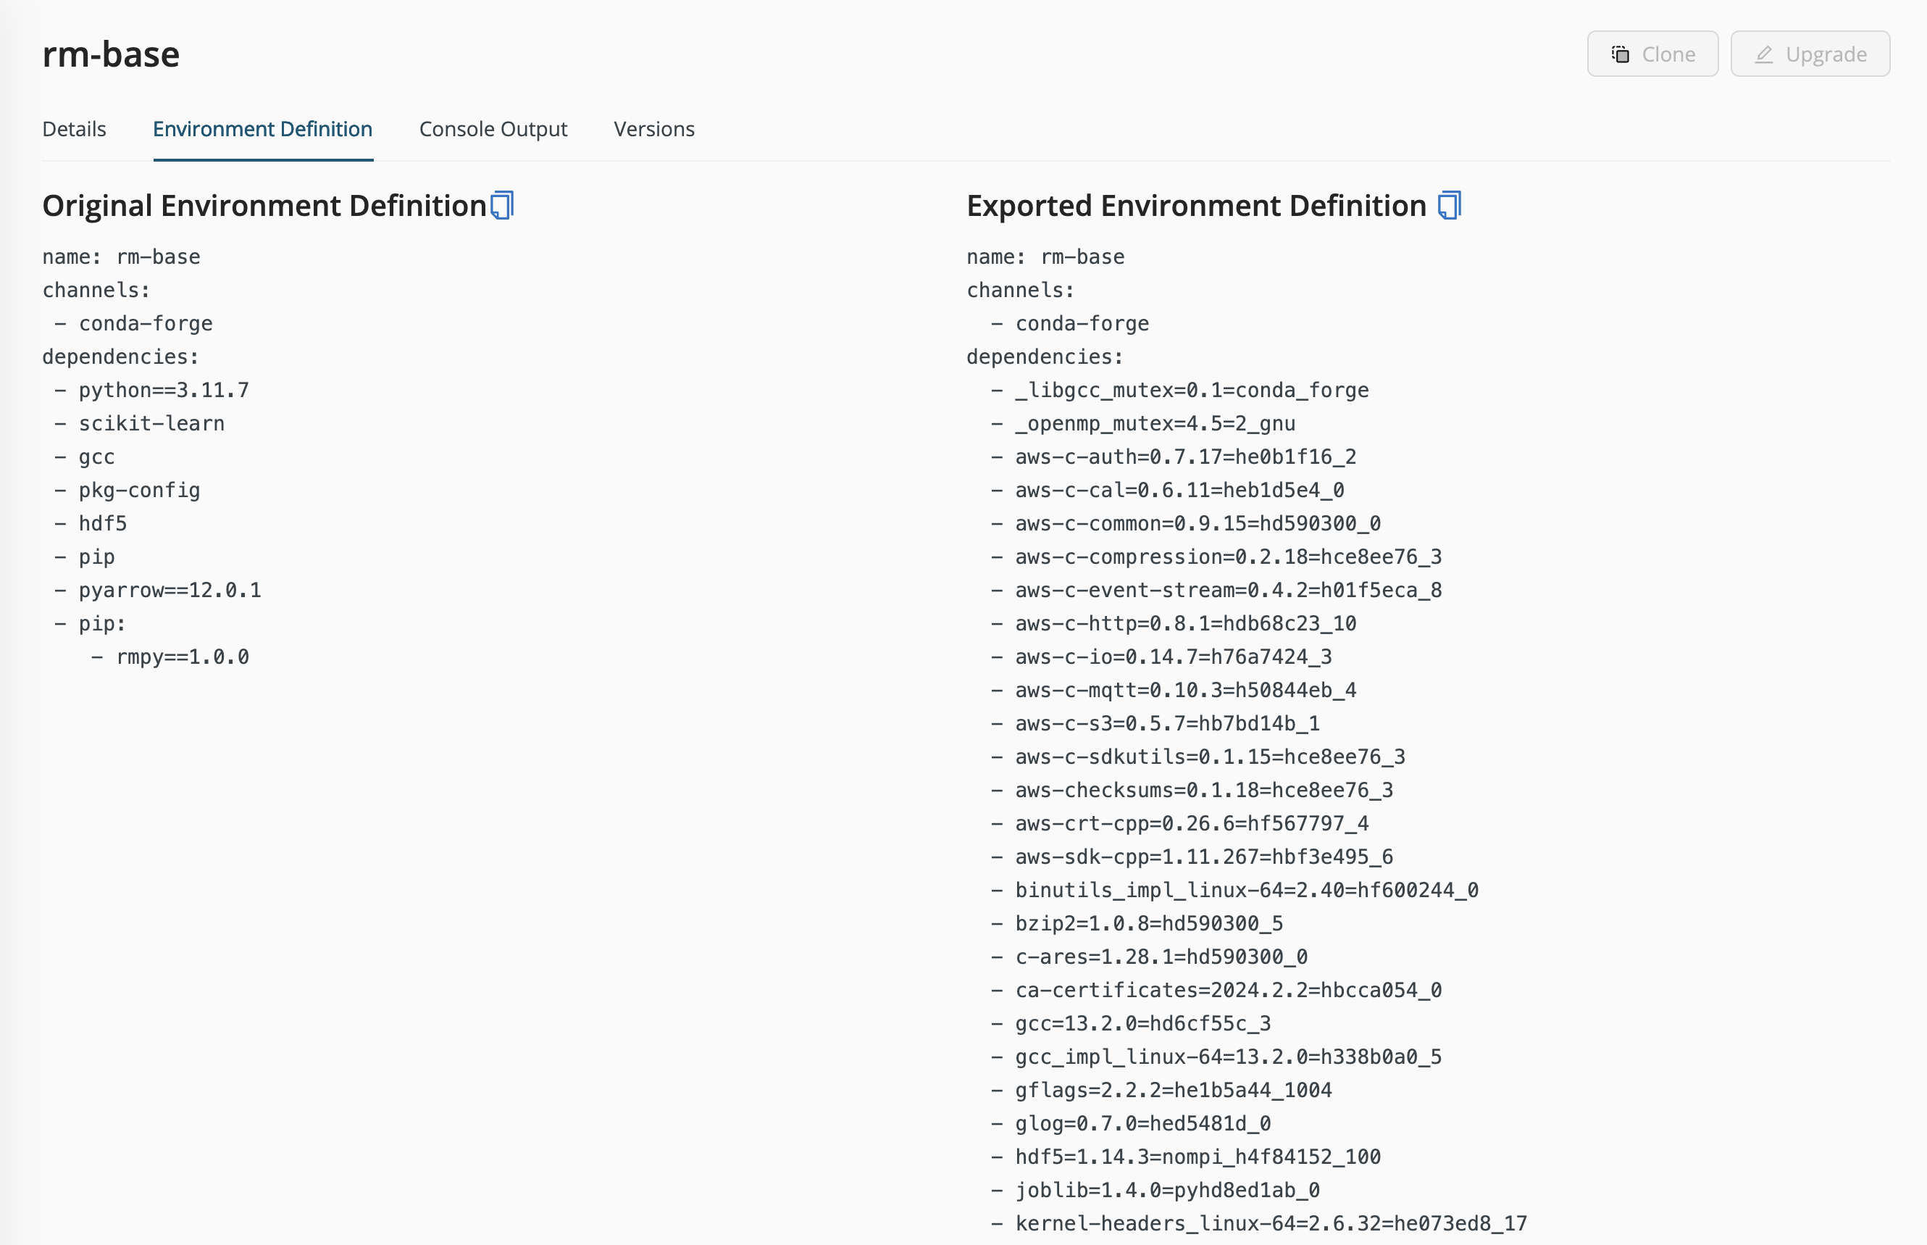Image resolution: width=1927 pixels, height=1245 pixels.
Task: Click the gcc_impl_linux-64=13.2.0 line
Action: [1216, 1057]
